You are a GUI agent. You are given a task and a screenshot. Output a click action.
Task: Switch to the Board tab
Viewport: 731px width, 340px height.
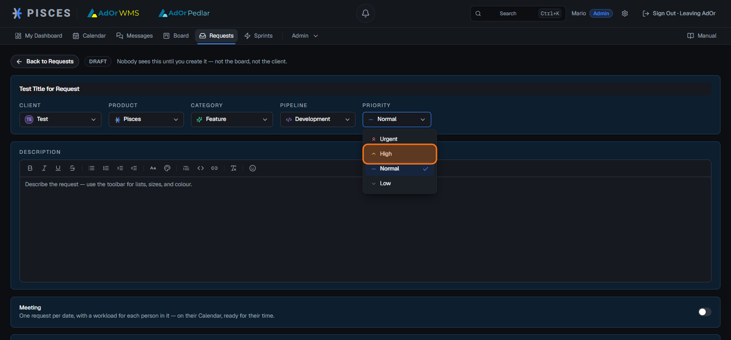[176, 36]
